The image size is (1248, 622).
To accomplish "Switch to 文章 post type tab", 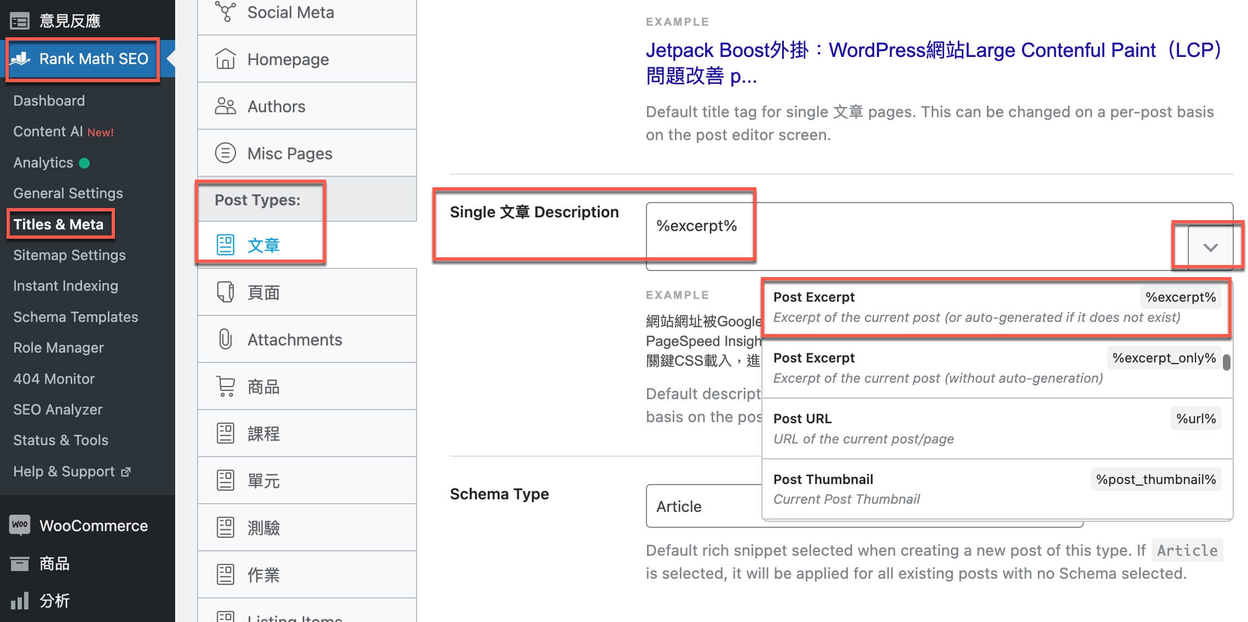I will [307, 245].
